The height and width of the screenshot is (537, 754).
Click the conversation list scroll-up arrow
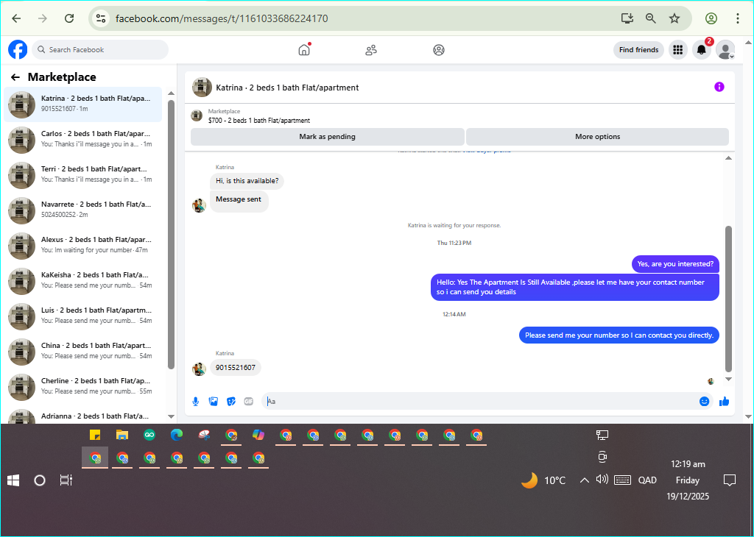pos(171,93)
